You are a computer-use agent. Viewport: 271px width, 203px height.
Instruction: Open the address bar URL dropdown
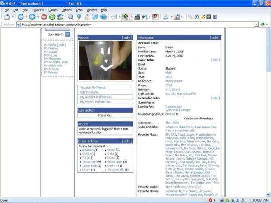pyautogui.click(x=256, y=24)
